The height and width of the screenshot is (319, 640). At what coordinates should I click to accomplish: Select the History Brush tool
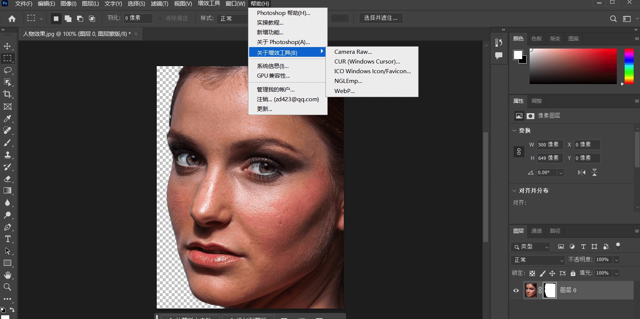coord(7,167)
